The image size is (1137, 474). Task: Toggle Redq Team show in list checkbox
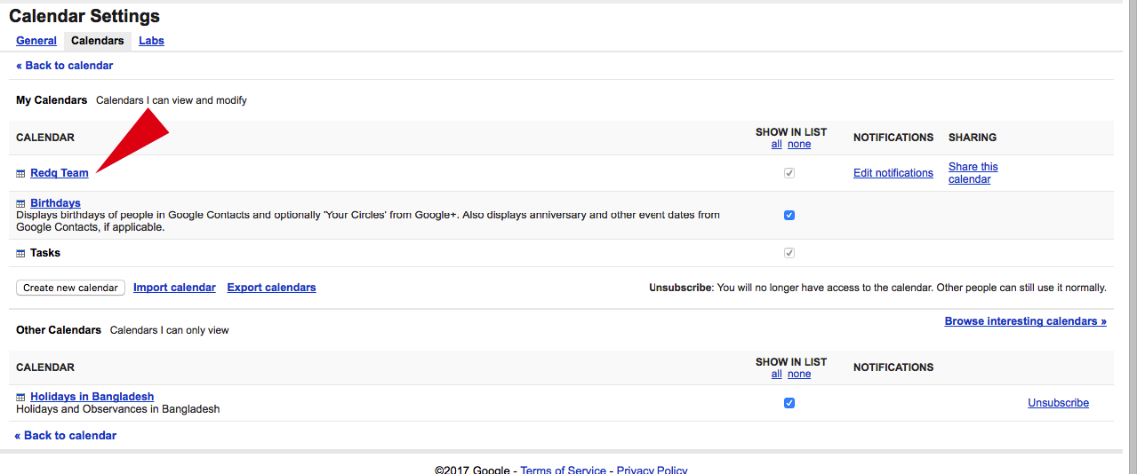coord(789,173)
